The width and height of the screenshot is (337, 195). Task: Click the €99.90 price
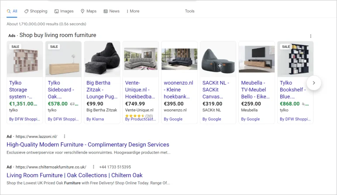(x=95, y=104)
